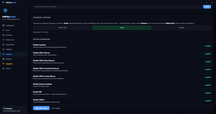Click the Engines modules icon
216x114 pixels.
pos(4,59)
